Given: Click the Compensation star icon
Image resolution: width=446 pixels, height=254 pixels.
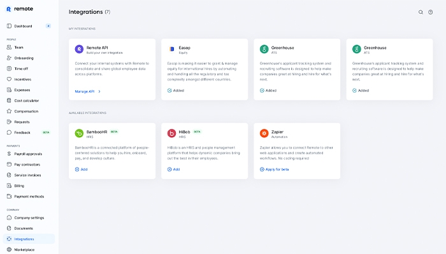Looking at the screenshot, I should point(9,111).
